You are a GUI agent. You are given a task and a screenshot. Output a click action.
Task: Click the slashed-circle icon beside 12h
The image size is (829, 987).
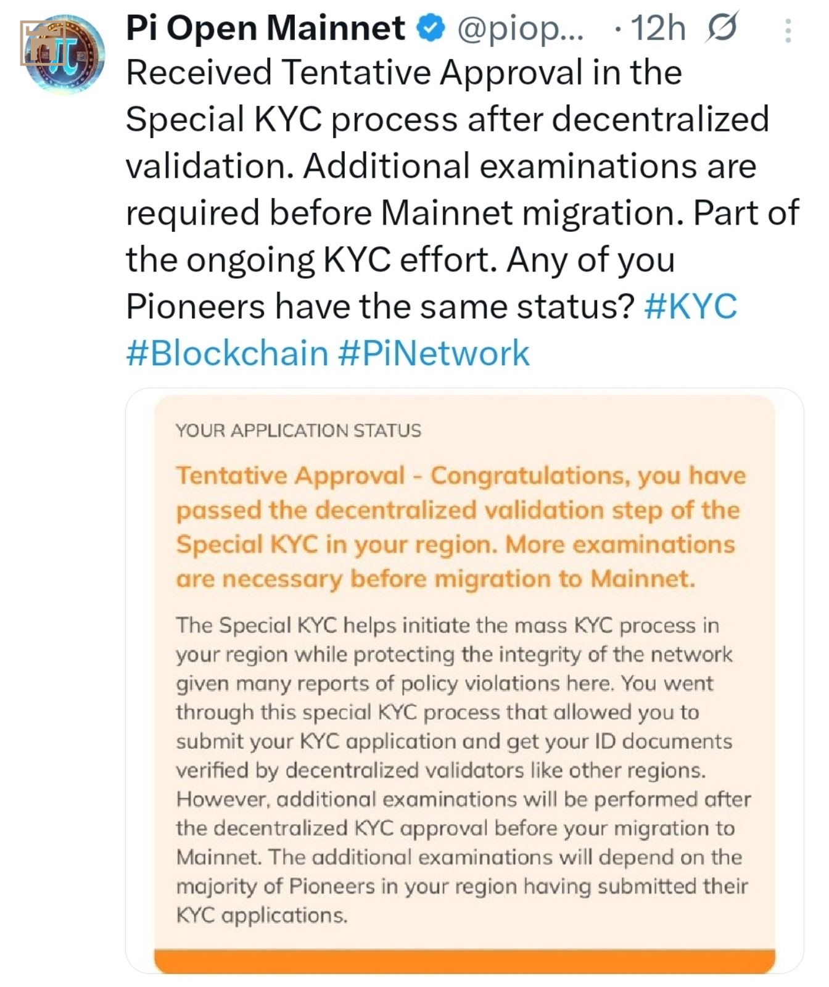click(x=721, y=28)
